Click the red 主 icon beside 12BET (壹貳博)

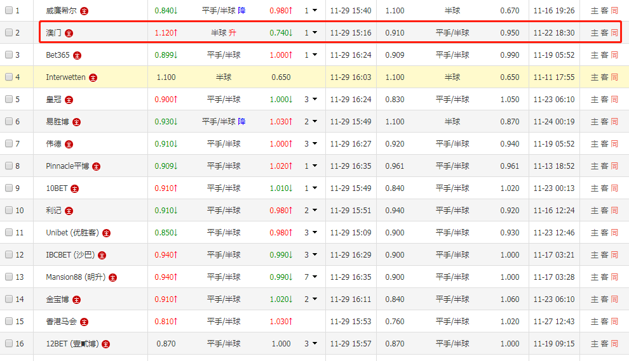pyautogui.click(x=106, y=344)
